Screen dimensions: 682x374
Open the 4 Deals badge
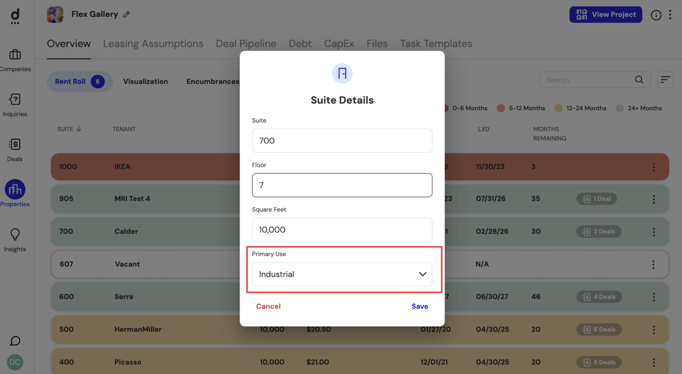click(599, 297)
